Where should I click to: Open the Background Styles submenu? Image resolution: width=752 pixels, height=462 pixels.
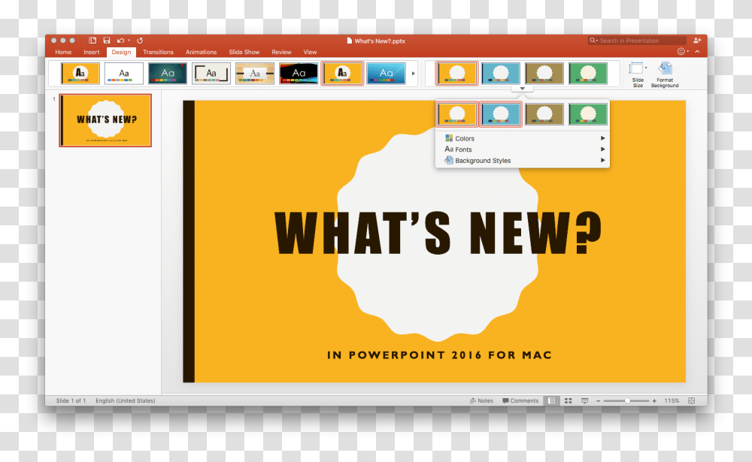pyautogui.click(x=523, y=161)
